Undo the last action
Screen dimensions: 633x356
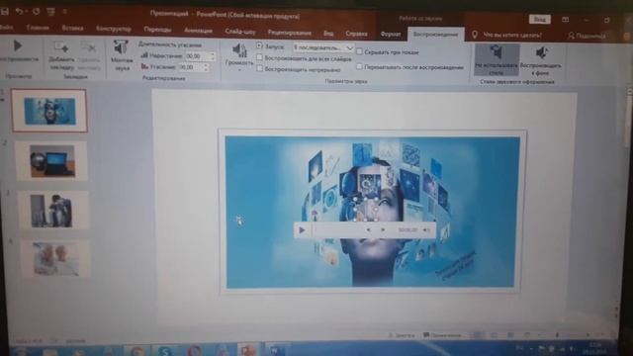point(19,11)
